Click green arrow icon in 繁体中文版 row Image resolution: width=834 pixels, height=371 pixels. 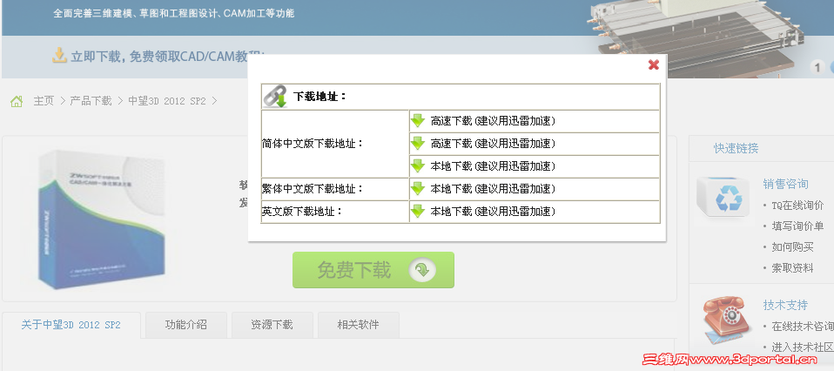click(418, 188)
